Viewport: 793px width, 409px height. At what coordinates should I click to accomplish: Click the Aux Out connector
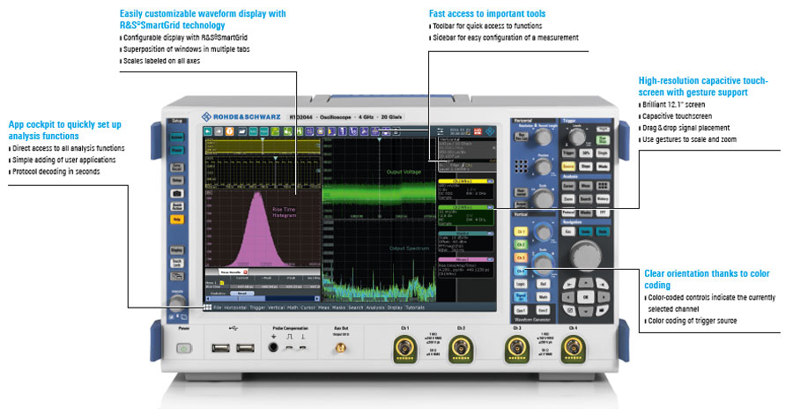tap(341, 348)
